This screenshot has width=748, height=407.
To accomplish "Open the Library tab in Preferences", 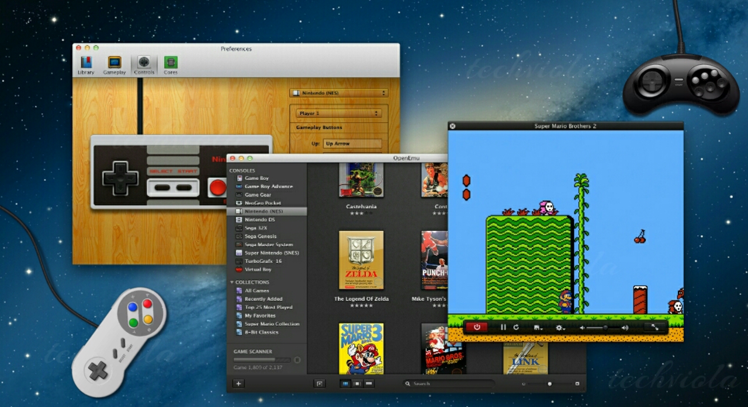I will [x=86, y=65].
